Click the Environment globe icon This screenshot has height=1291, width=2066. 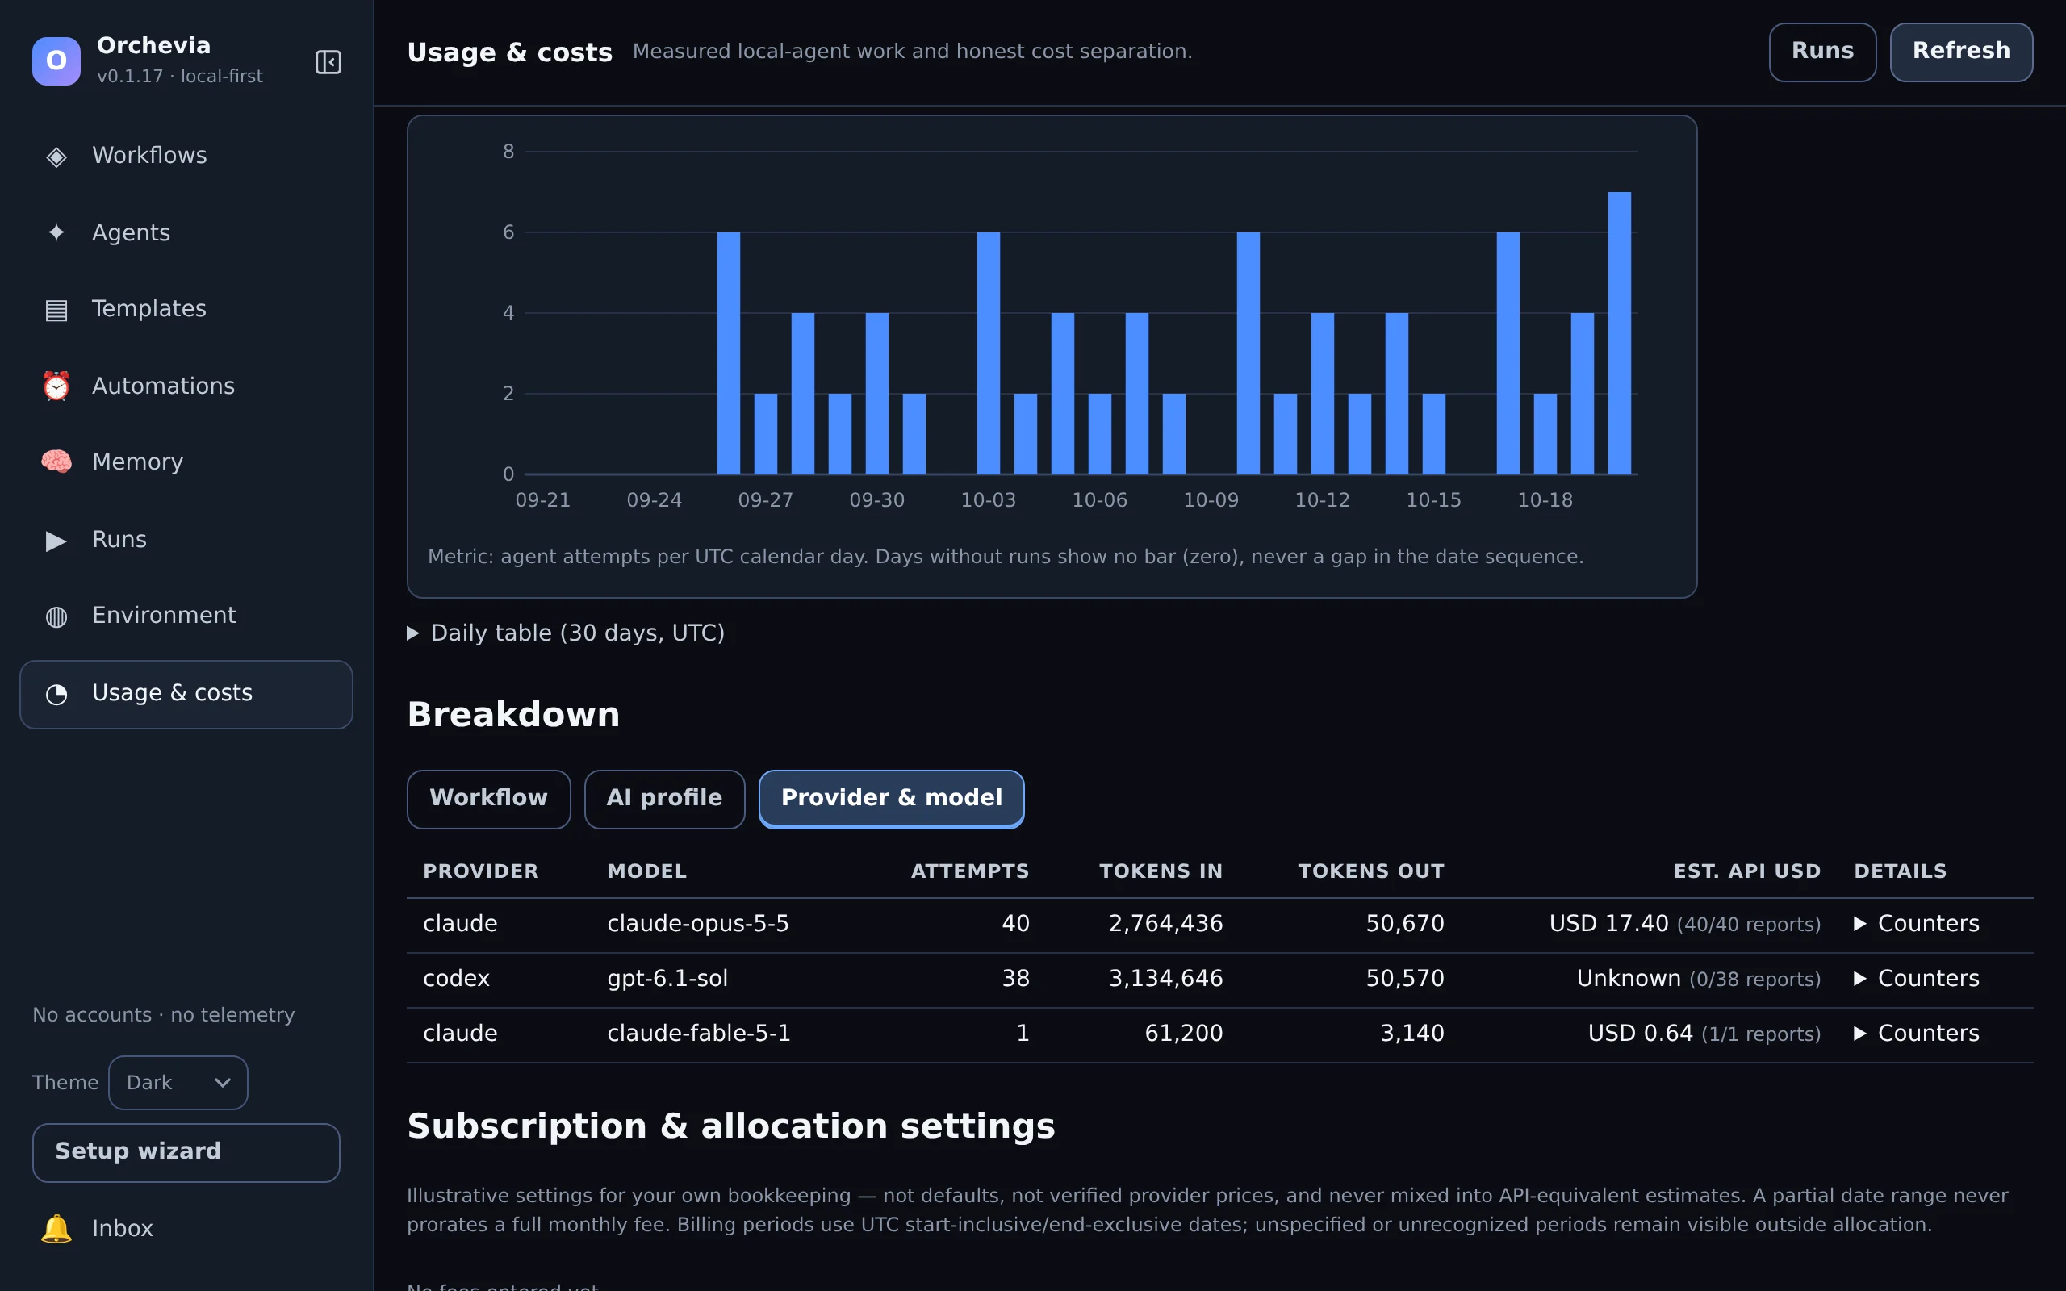tap(56, 616)
